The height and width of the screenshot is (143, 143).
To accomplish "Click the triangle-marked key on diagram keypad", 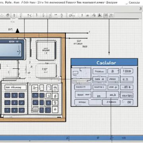I will click(x=55, y=109).
